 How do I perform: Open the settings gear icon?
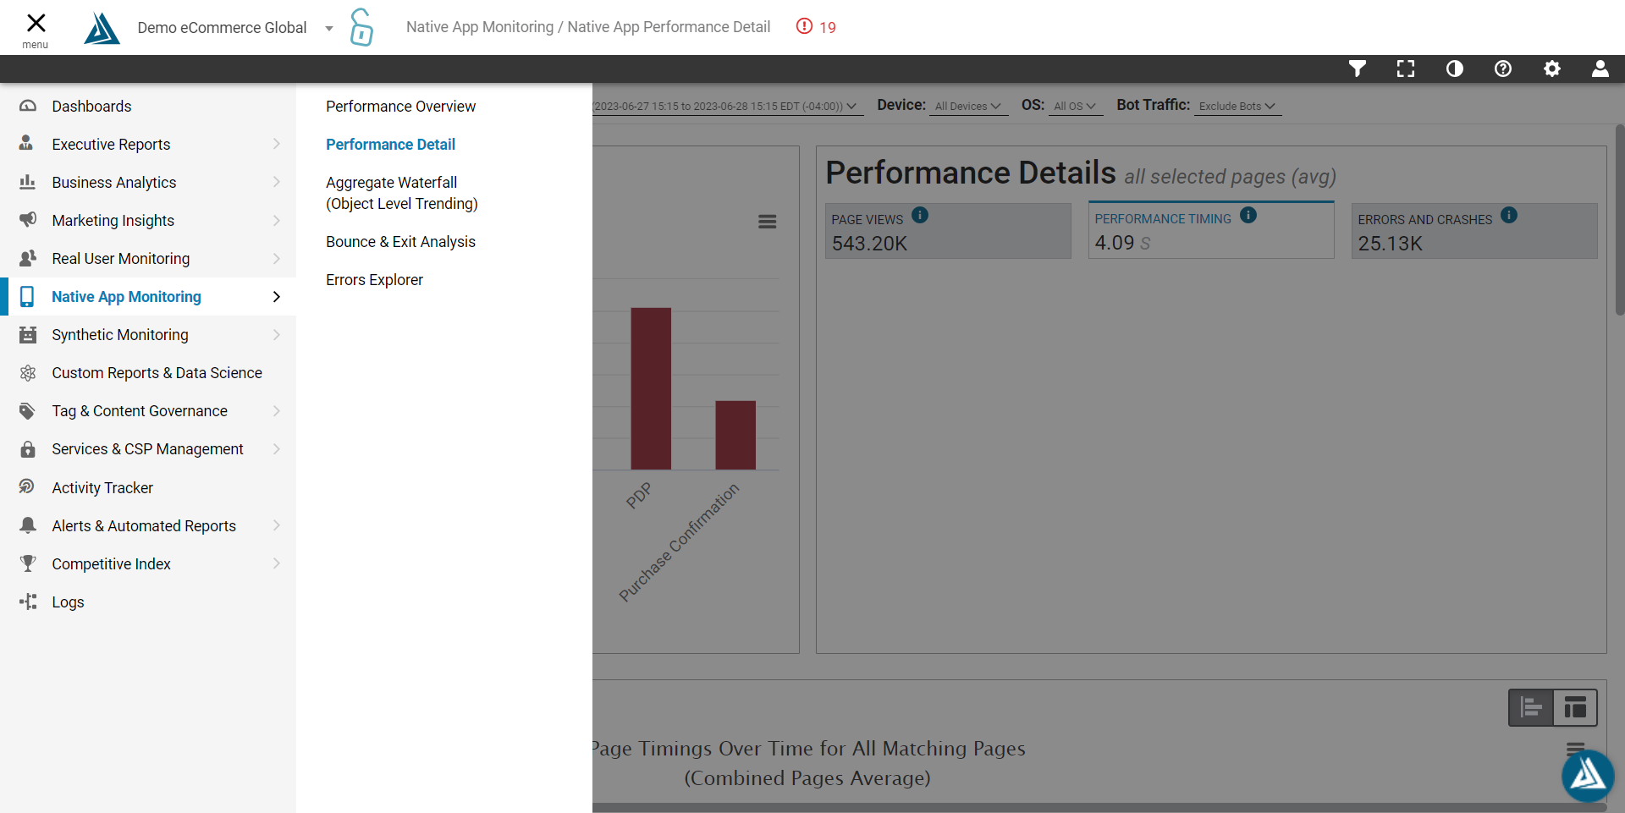coord(1552,69)
